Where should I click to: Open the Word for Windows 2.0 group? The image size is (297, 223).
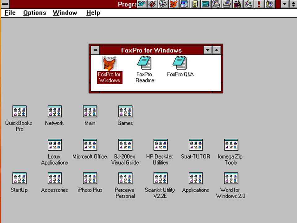click(x=231, y=178)
